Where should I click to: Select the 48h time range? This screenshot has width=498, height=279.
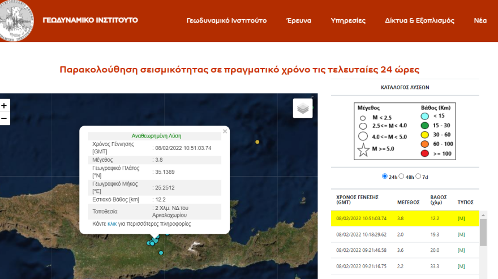pos(401,176)
